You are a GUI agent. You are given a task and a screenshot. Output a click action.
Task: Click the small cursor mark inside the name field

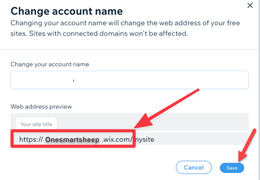click(x=74, y=81)
